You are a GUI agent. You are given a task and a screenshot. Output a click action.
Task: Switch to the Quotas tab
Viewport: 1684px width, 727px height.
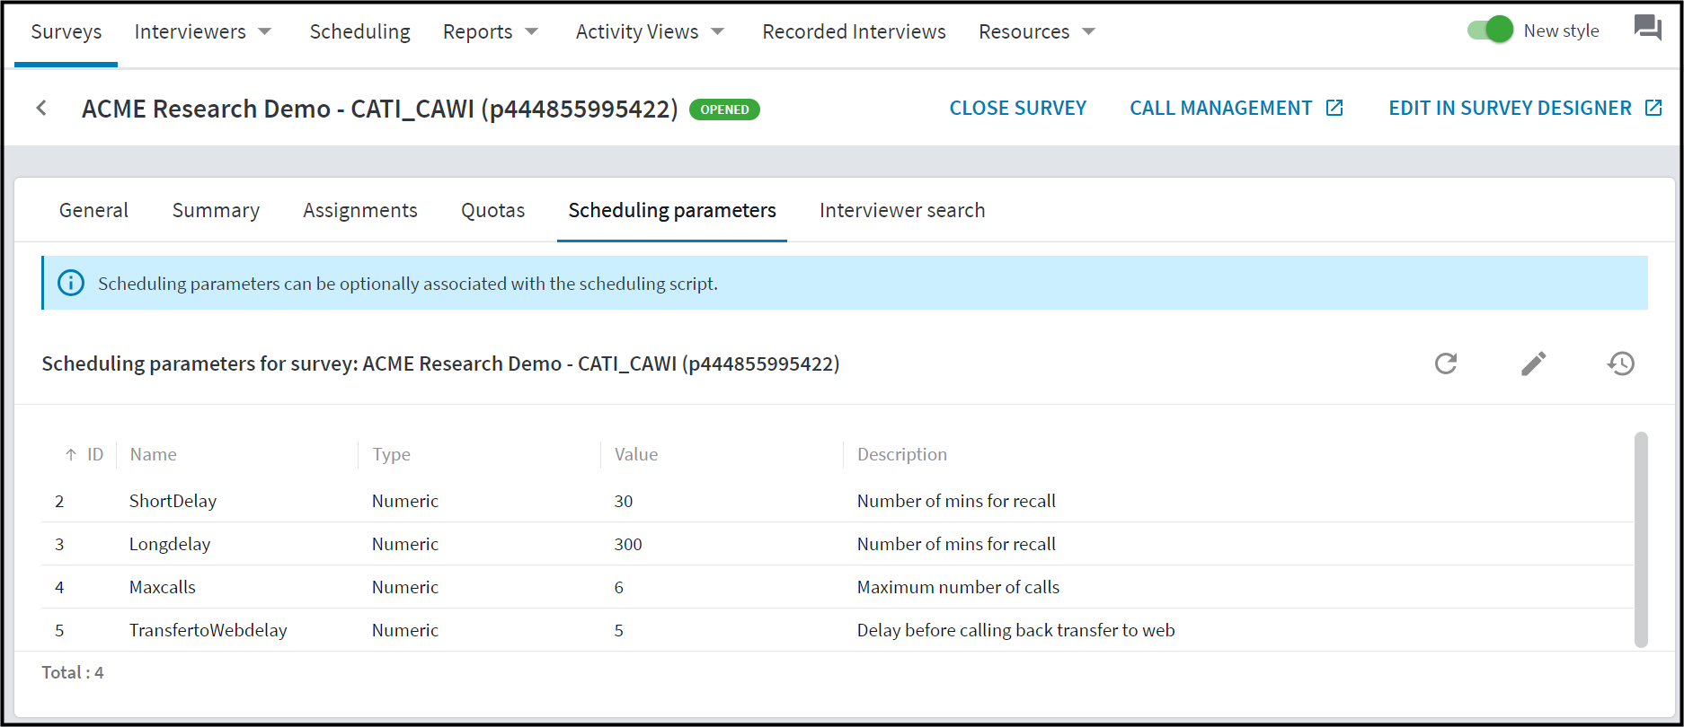[492, 210]
